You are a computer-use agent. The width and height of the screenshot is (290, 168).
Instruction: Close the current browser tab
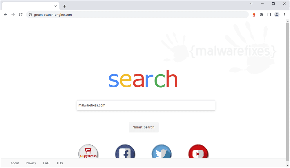tap(55, 6)
